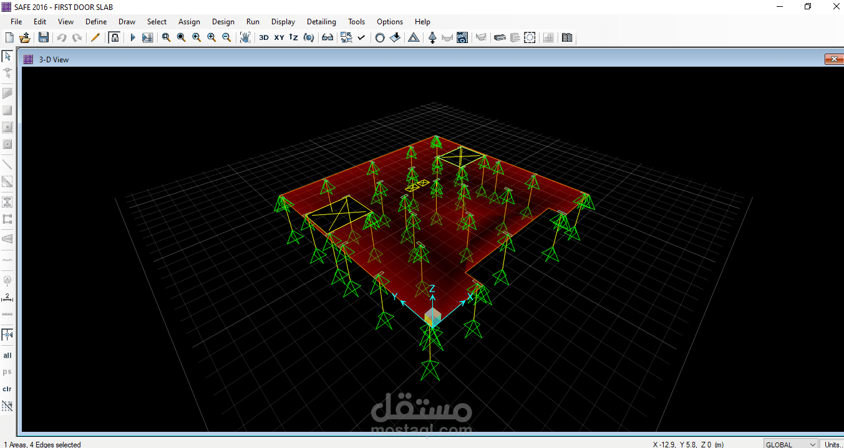Click the Redo arrow icon
This screenshot has height=448, width=844.
77,37
